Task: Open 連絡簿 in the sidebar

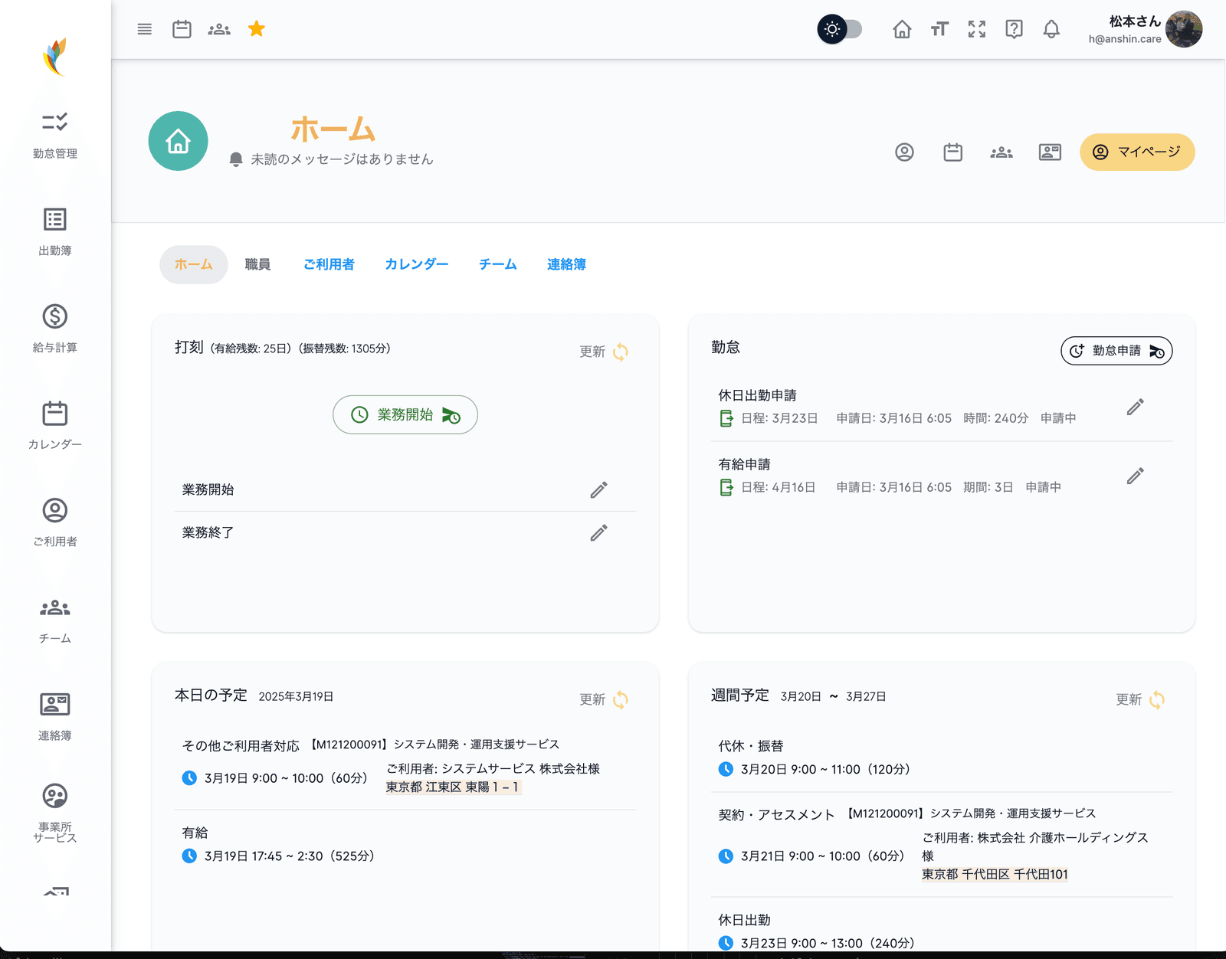Action: coord(55,717)
